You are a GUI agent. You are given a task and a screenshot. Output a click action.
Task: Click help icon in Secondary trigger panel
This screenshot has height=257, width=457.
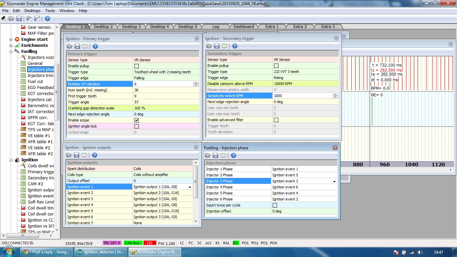click(235, 46)
